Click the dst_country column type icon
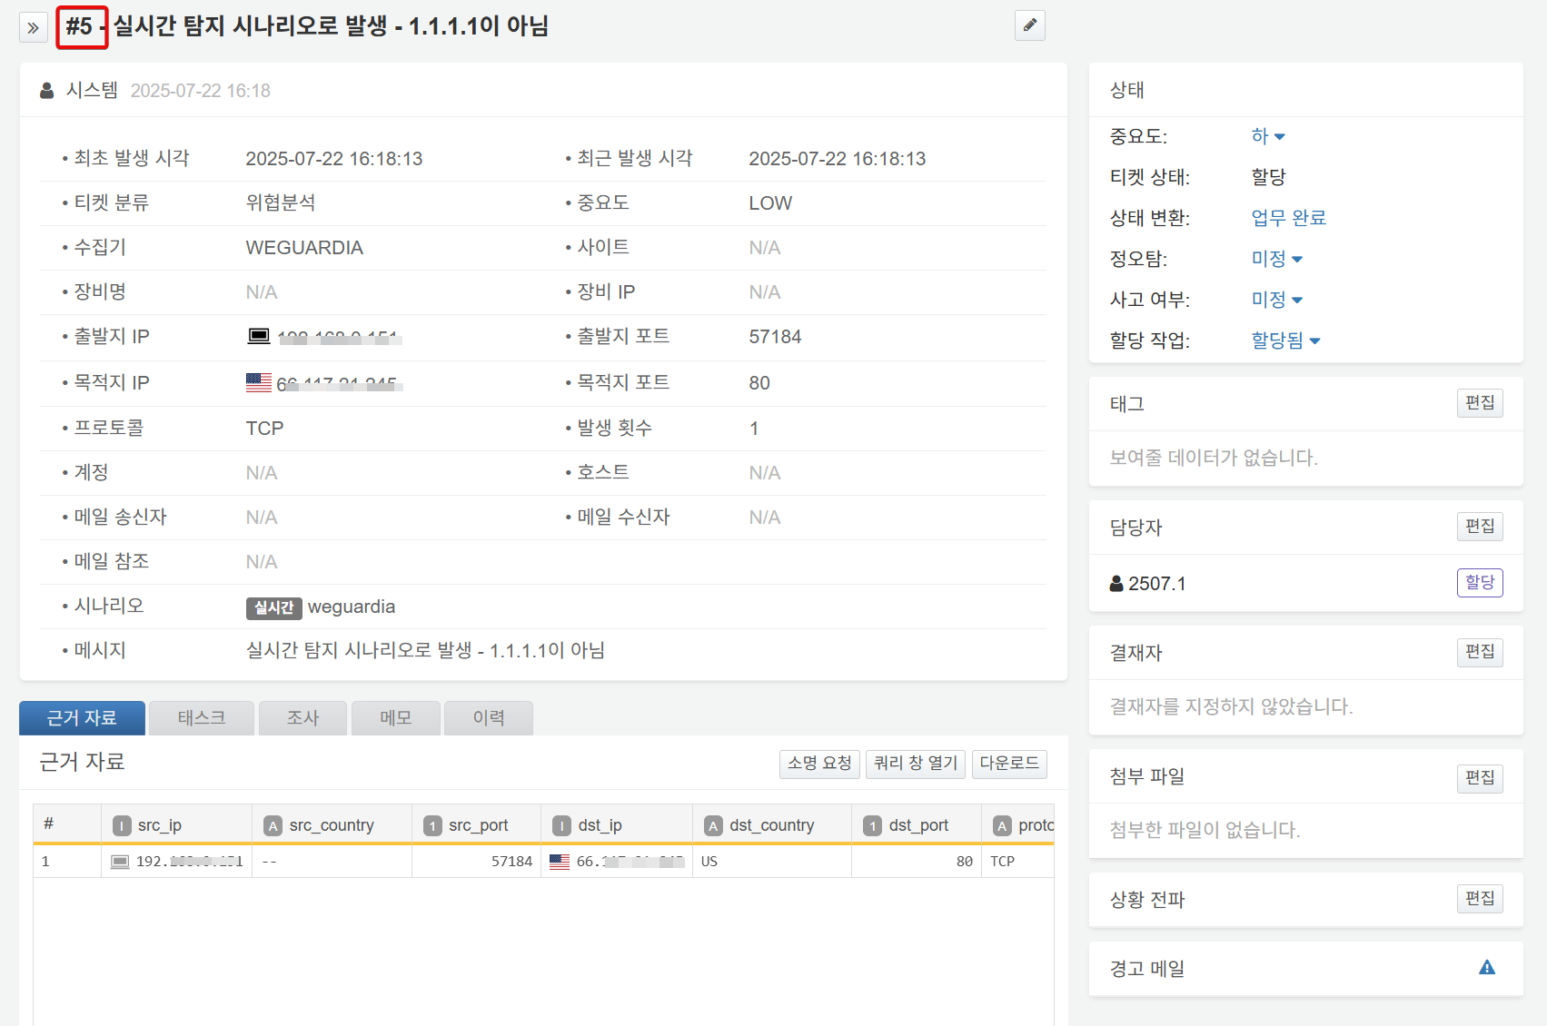 tap(713, 825)
